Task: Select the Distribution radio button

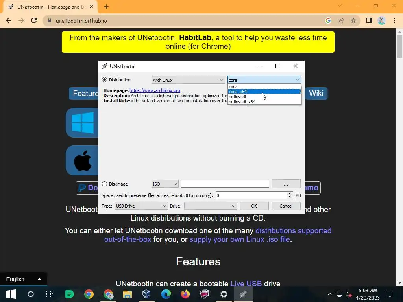Action: (x=104, y=80)
